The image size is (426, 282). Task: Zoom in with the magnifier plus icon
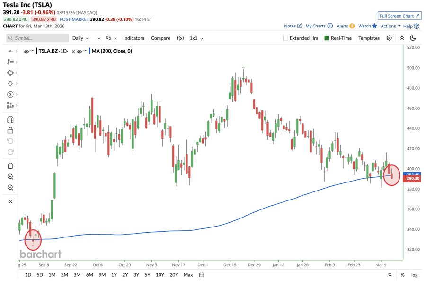coord(10,177)
